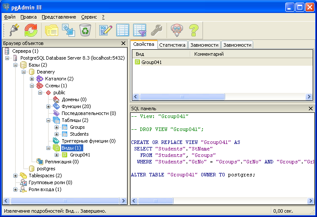Click the recycle bin drop object icon
317x217 pixels.
click(x=85, y=30)
